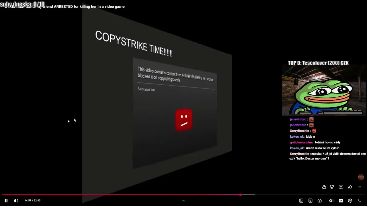The image size is (367, 206).
Task: Mute the video with the speaker icon
Action: (x=16, y=201)
